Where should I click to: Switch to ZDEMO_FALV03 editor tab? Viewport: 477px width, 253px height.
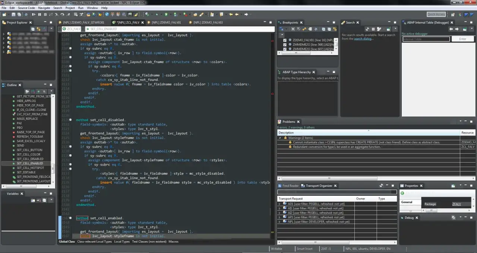pyautogui.click(x=205, y=22)
